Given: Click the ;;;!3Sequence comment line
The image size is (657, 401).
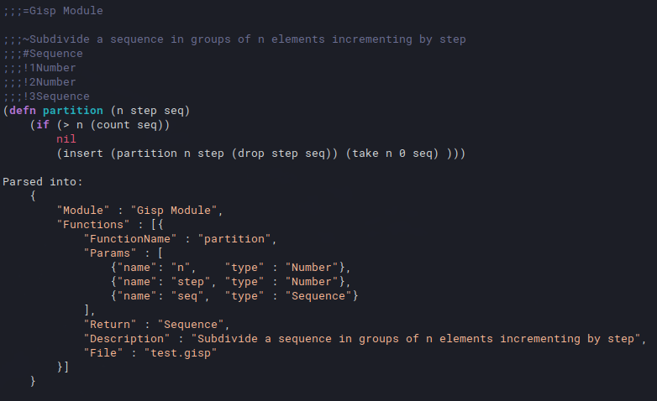Looking at the screenshot, I should pyautogui.click(x=46, y=96).
